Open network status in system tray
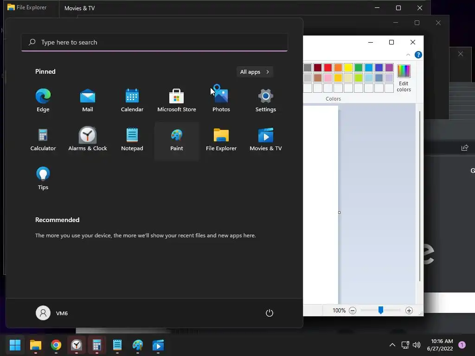Viewport: 475px width, 356px height. pyautogui.click(x=405, y=345)
